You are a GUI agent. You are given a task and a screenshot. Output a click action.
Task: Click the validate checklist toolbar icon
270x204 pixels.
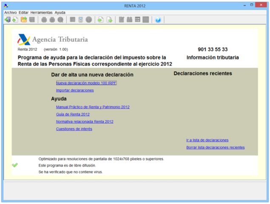72,20
